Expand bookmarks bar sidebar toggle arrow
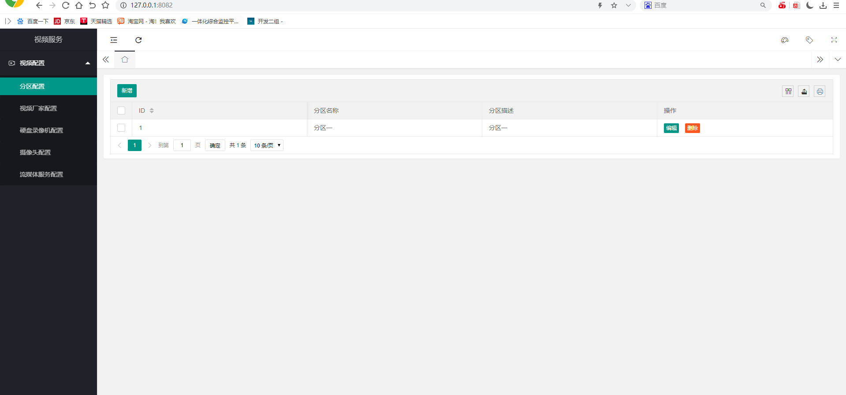Screen dimensions: 846x395 pyautogui.click(x=8, y=21)
